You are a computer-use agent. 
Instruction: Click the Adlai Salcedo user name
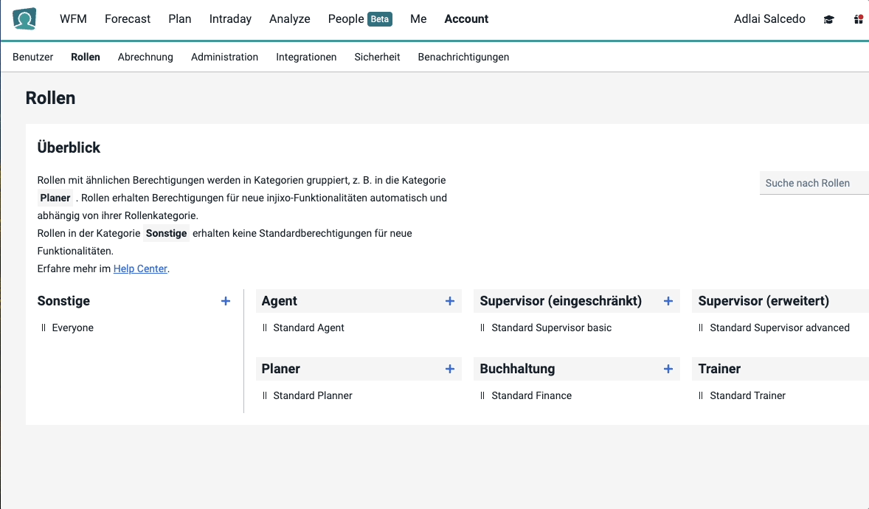point(769,18)
